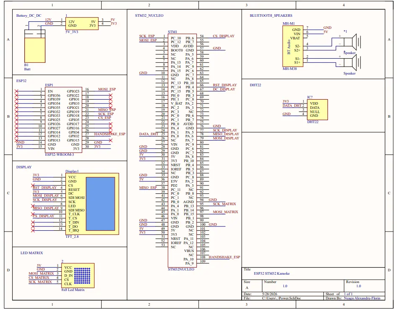Click the no-connect cross on Display CS pin 3

[33, 185]
